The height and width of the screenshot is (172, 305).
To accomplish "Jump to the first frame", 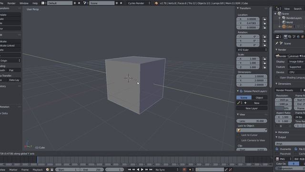I will tap(129, 170).
